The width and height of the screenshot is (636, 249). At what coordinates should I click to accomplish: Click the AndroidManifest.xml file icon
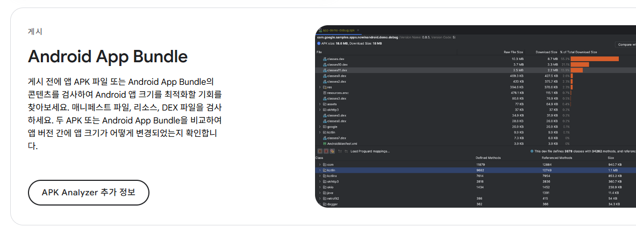click(x=325, y=144)
